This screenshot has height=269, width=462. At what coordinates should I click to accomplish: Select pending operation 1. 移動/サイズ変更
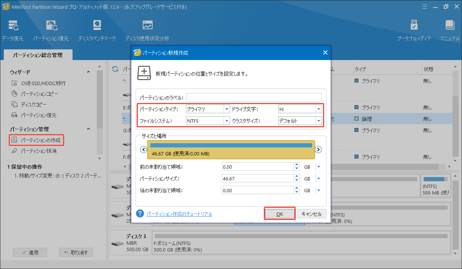tap(57, 176)
